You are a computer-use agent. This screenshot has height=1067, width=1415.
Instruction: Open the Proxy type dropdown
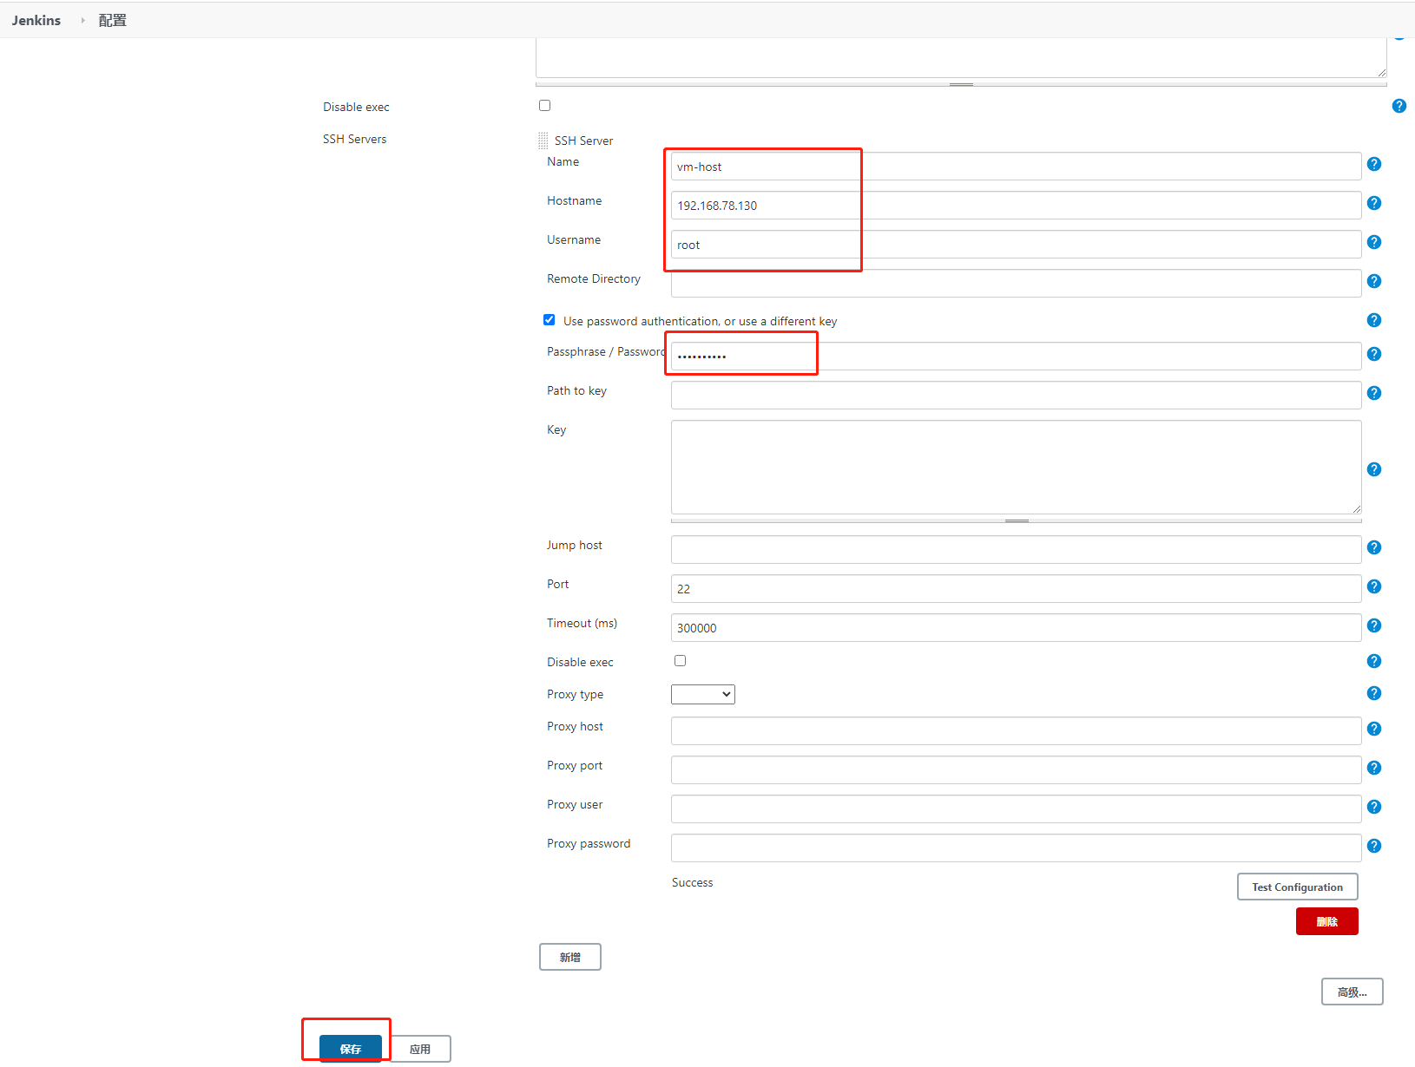click(x=703, y=694)
